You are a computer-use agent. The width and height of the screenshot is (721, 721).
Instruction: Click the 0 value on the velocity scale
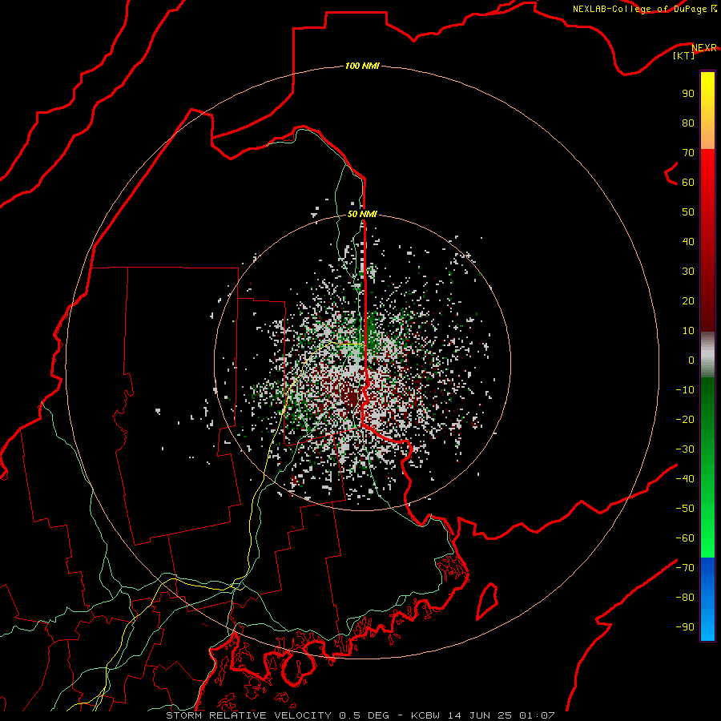[691, 360]
